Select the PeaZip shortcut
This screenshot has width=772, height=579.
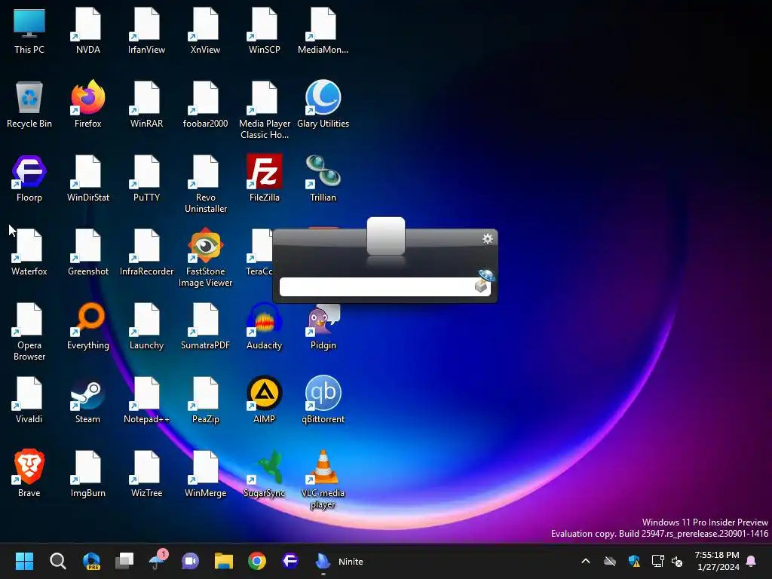tap(205, 400)
